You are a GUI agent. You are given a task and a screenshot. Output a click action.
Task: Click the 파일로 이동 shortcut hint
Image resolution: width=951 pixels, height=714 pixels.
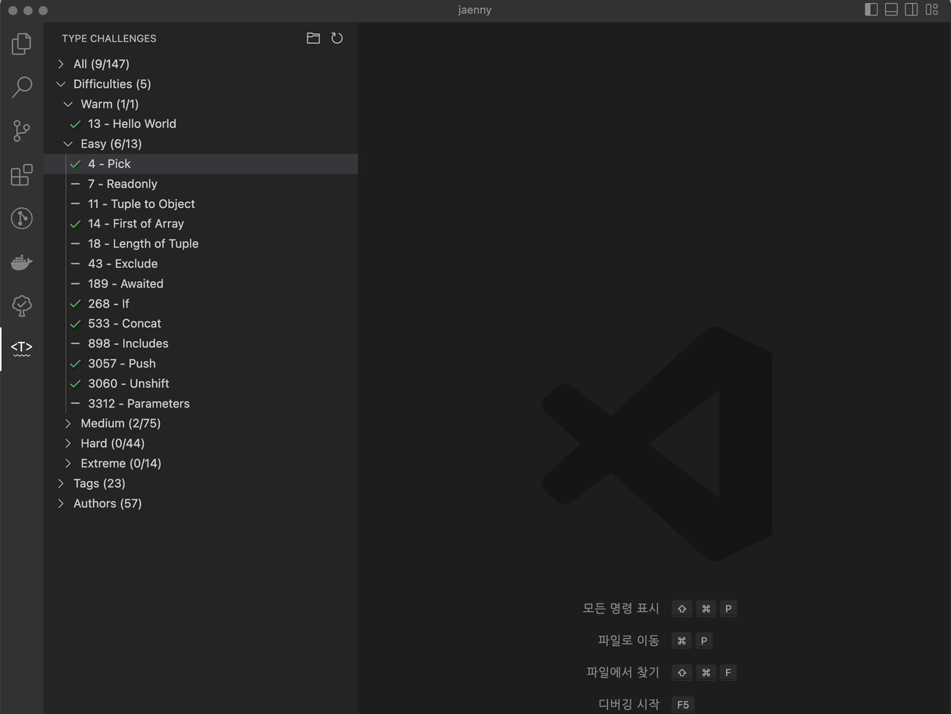tap(628, 641)
